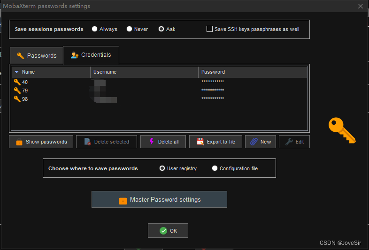This screenshot has height=250, width=369.
Task: Click the wrench icon on Edit button
Action: 289,142
